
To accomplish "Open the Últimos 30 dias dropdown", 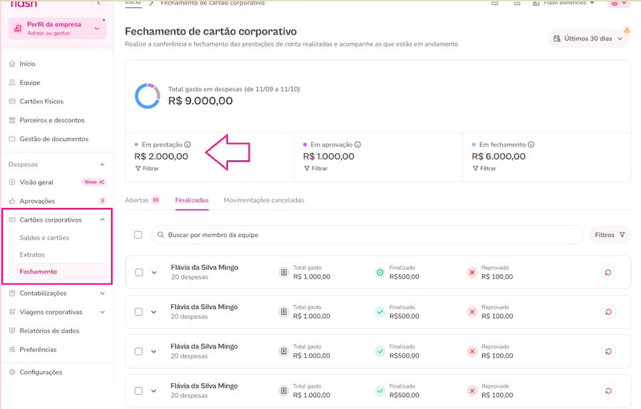I will pyautogui.click(x=588, y=38).
